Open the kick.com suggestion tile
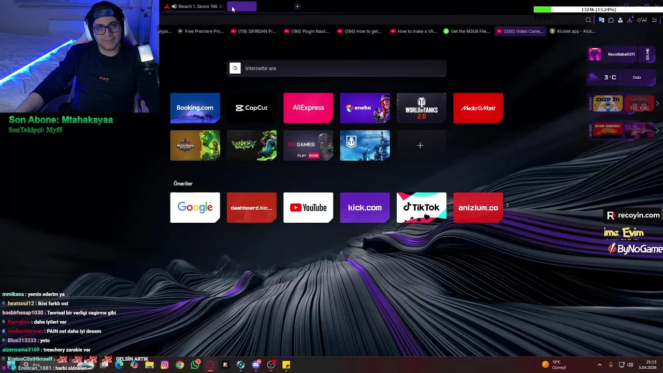Screen dimensions: 663x373 pyautogui.click(x=365, y=207)
